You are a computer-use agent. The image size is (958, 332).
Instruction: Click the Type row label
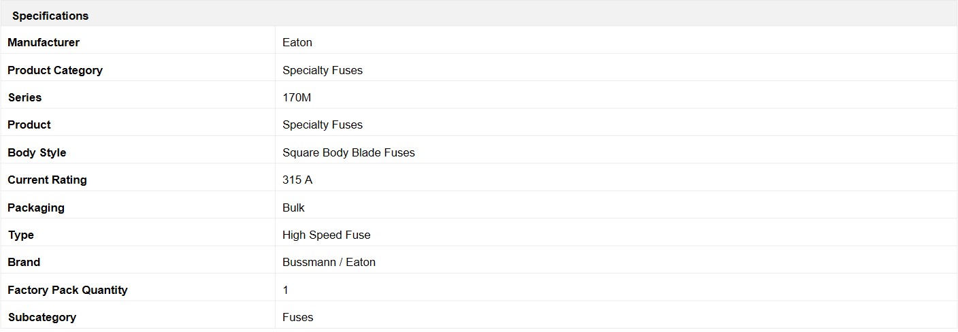[21, 235]
